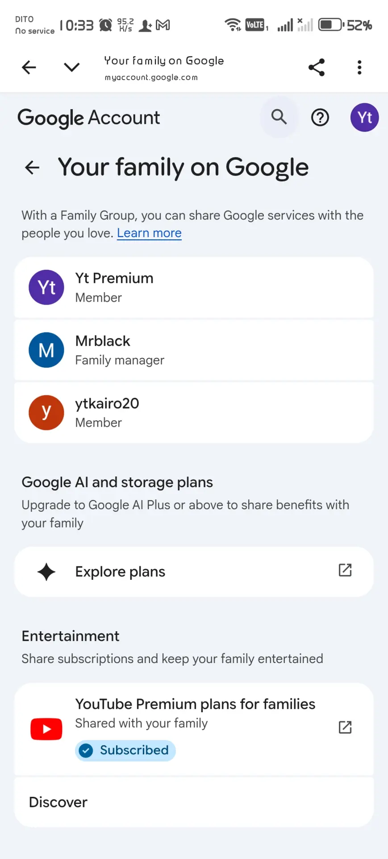Tap the Explore plans sparkle icon
388x859 pixels.
coord(46,572)
